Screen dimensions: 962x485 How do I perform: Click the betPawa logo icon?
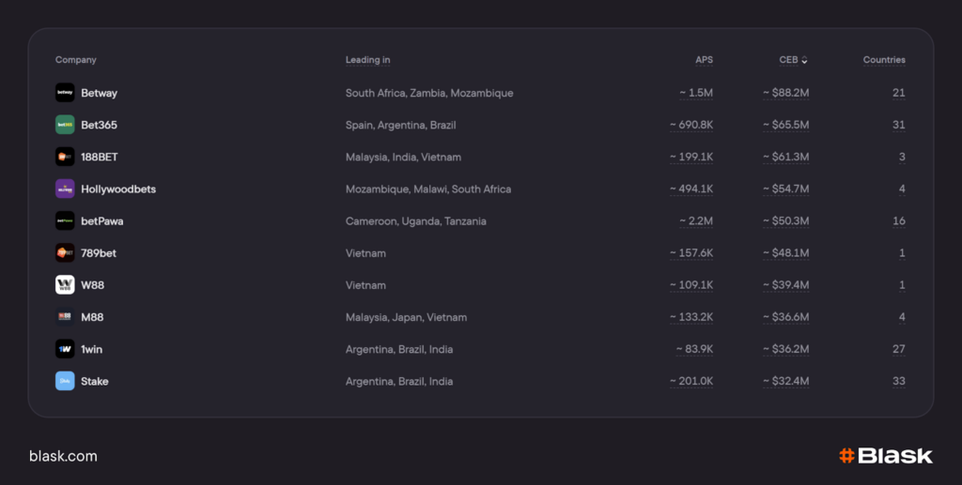(x=65, y=221)
